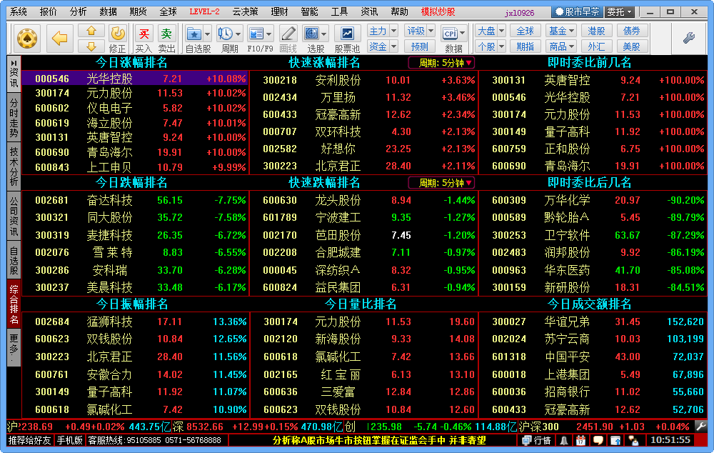Expand the 选股 dropdown arrow
This screenshot has width=714, height=453.
[323, 34]
